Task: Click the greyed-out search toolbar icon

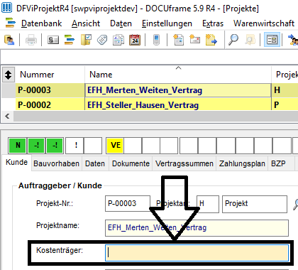Action: pos(250,40)
